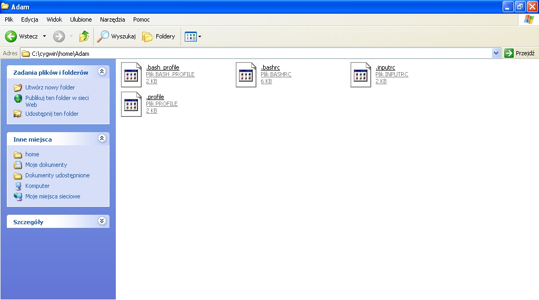Image resolution: width=539 pixels, height=300 pixels.
Task: Click the Komputer computer icon
Action: point(18,186)
